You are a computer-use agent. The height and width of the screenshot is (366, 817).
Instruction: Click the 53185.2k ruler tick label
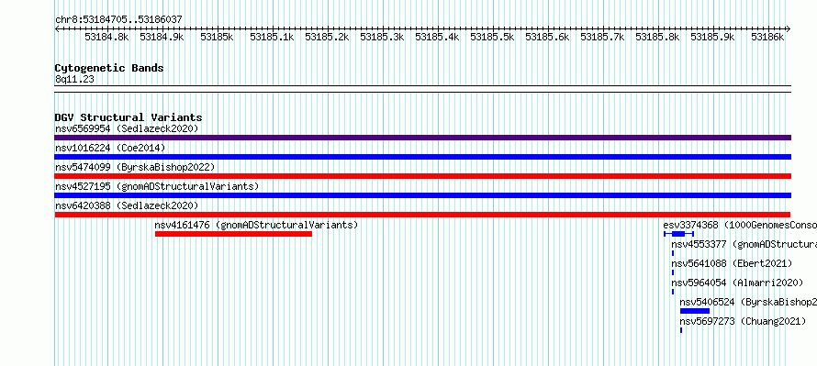pos(327,37)
